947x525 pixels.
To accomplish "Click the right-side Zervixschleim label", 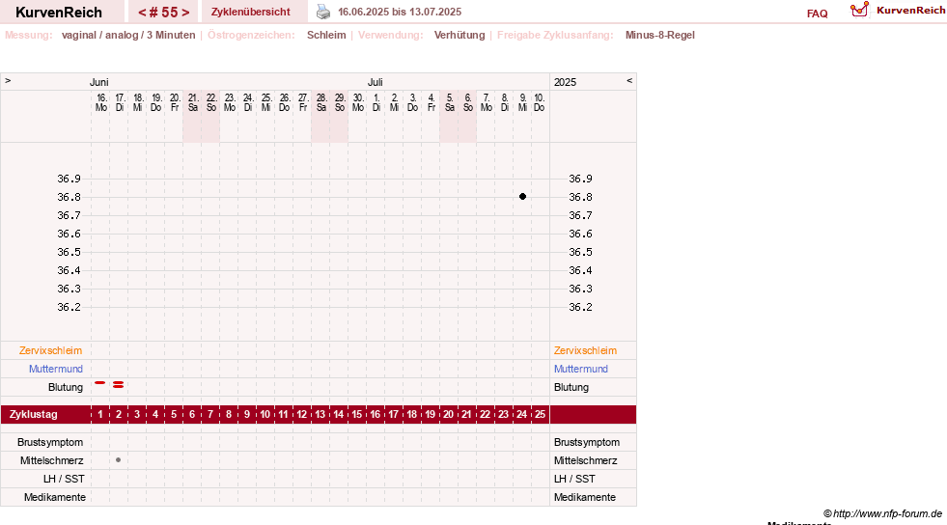I will pos(585,350).
